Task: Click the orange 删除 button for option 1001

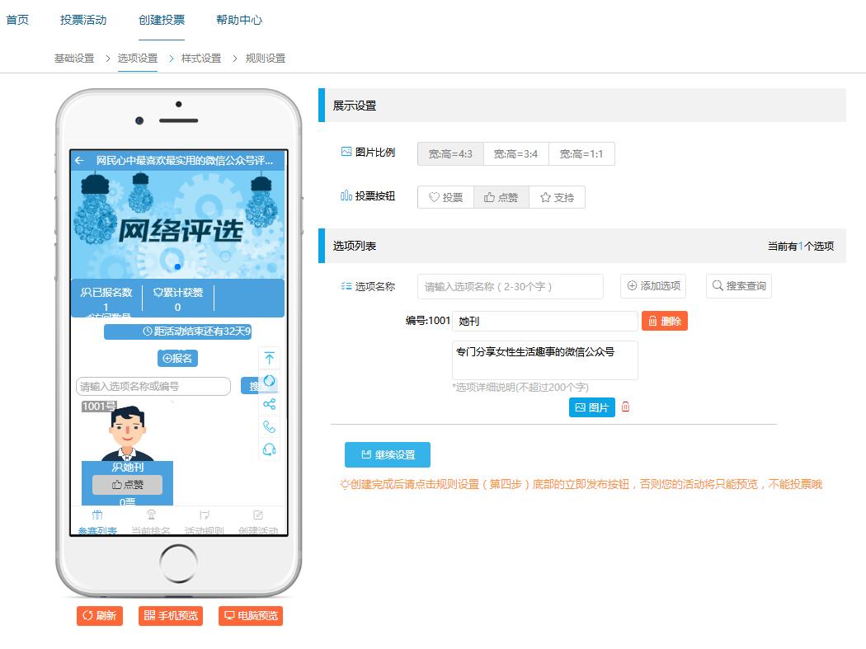Action: coord(664,322)
